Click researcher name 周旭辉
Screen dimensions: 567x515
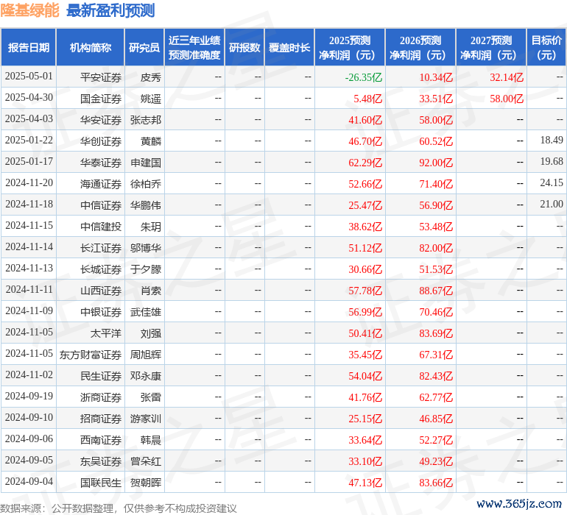[x=145, y=355]
